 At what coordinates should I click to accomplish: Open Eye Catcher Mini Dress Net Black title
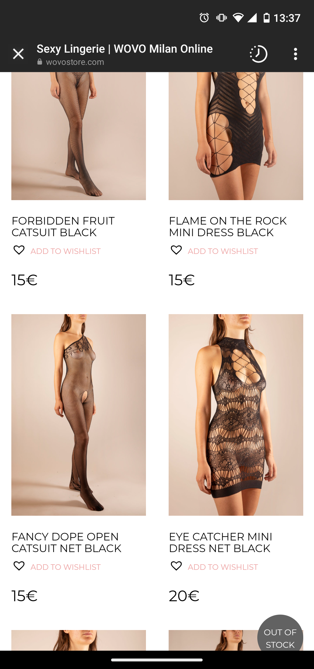[x=220, y=543]
